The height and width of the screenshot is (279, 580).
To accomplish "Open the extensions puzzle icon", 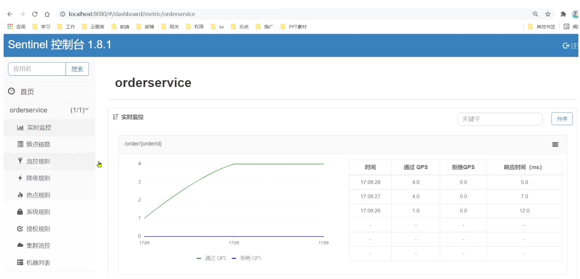I will [563, 14].
